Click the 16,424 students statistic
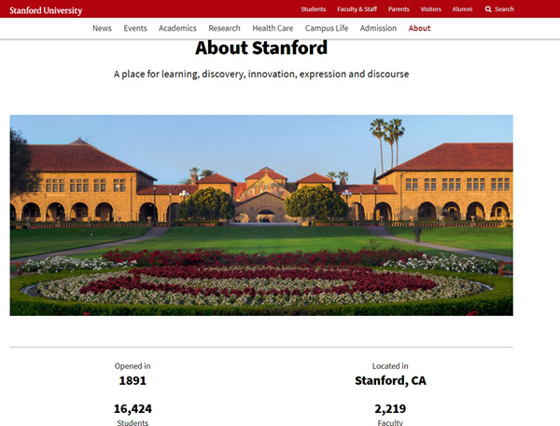 [133, 408]
